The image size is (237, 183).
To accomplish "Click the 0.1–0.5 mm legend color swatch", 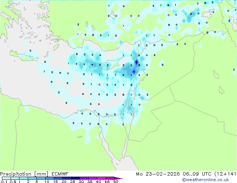I will [6, 178].
